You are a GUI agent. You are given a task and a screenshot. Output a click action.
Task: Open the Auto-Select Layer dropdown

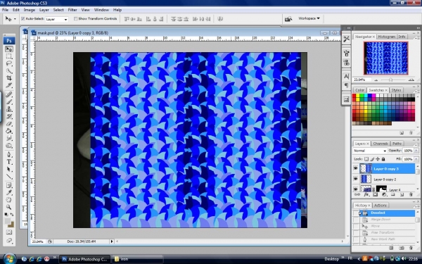click(x=56, y=20)
